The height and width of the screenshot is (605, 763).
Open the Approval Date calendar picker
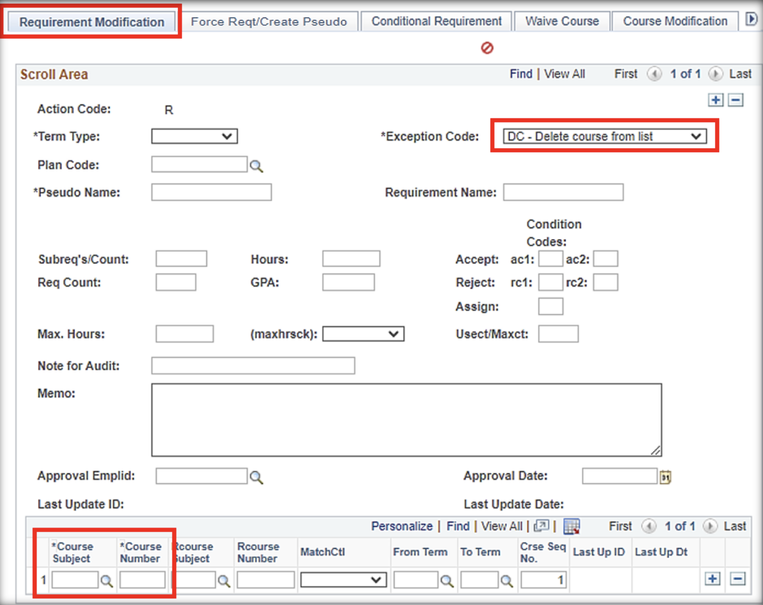[665, 477]
